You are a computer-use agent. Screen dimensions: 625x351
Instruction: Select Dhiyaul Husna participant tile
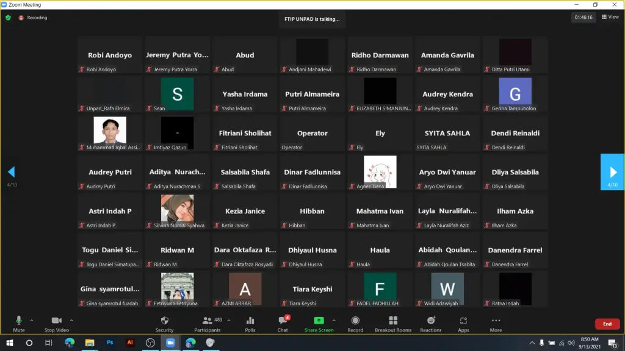(x=312, y=250)
